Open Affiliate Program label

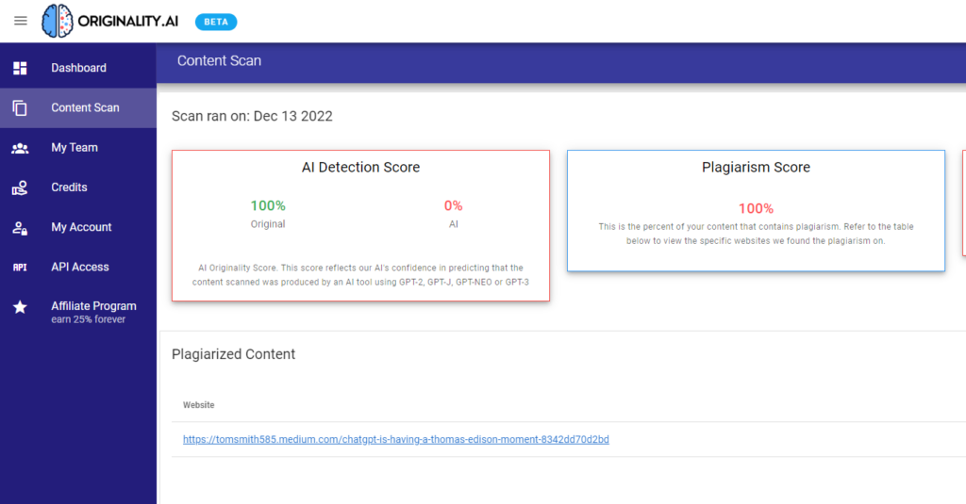coord(93,306)
